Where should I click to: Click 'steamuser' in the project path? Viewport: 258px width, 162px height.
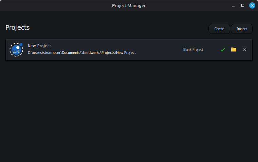coord(52,53)
